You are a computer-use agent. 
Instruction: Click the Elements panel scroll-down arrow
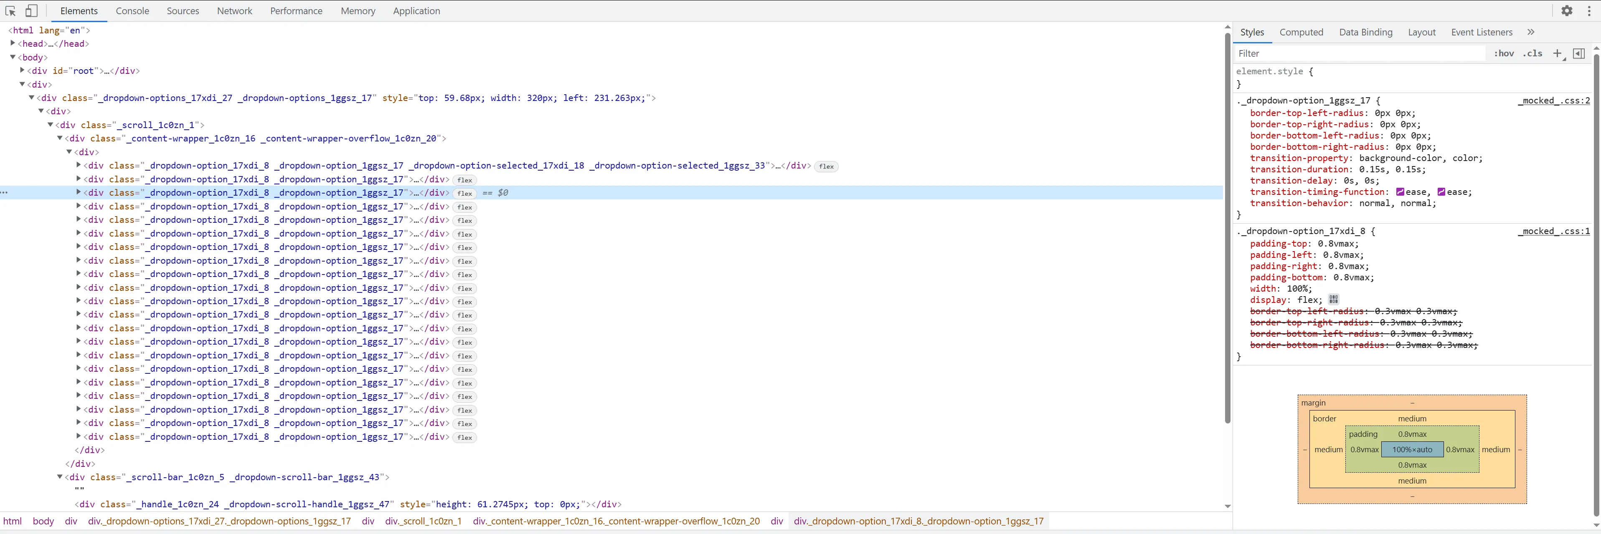click(1228, 506)
